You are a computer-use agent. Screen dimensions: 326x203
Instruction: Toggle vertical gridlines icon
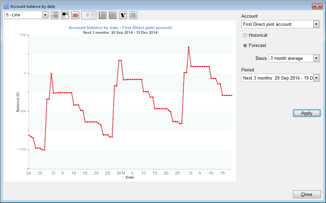point(113,15)
